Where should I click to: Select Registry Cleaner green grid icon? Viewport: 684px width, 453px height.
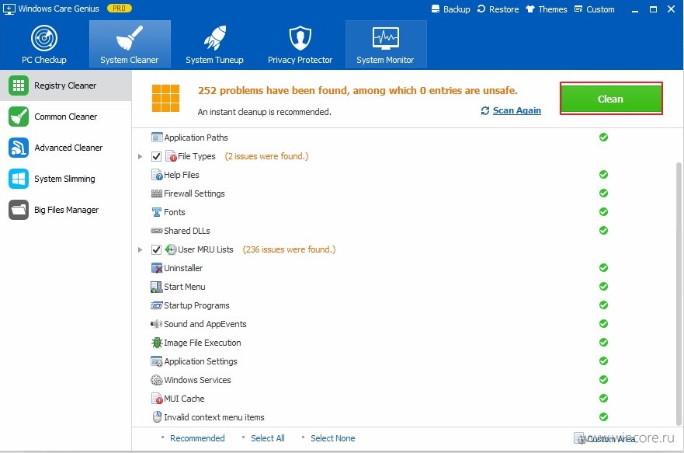[x=19, y=85]
